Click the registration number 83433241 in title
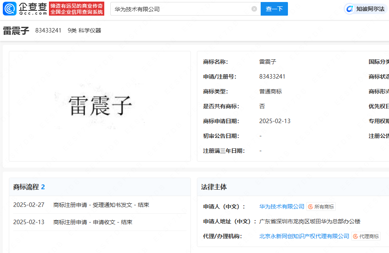Screen dimensions: 389x253 click(48, 30)
